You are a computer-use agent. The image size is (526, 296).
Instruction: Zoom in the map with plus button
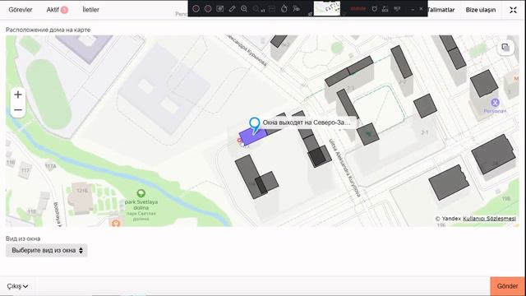(x=18, y=95)
